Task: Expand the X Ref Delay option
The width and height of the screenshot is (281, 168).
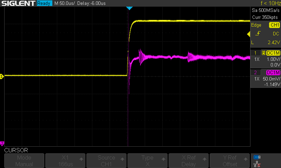Action: pos(189,161)
